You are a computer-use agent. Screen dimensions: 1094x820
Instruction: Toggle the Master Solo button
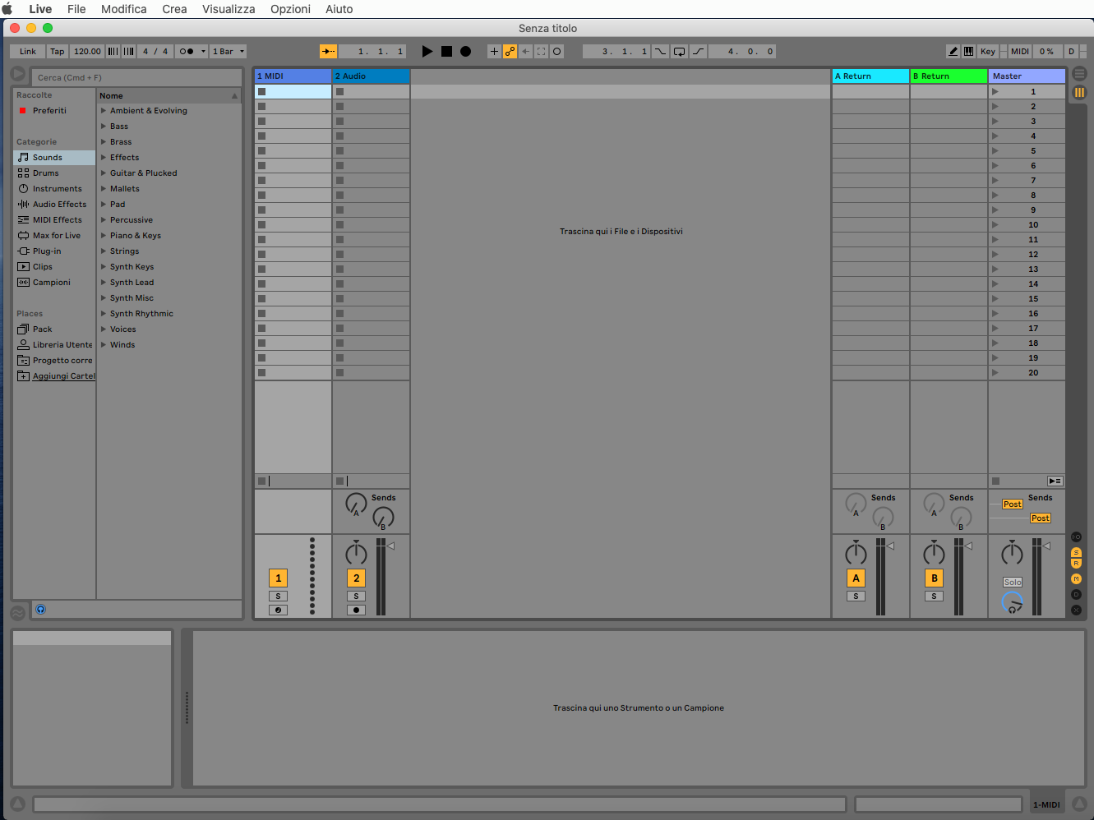click(x=1013, y=583)
